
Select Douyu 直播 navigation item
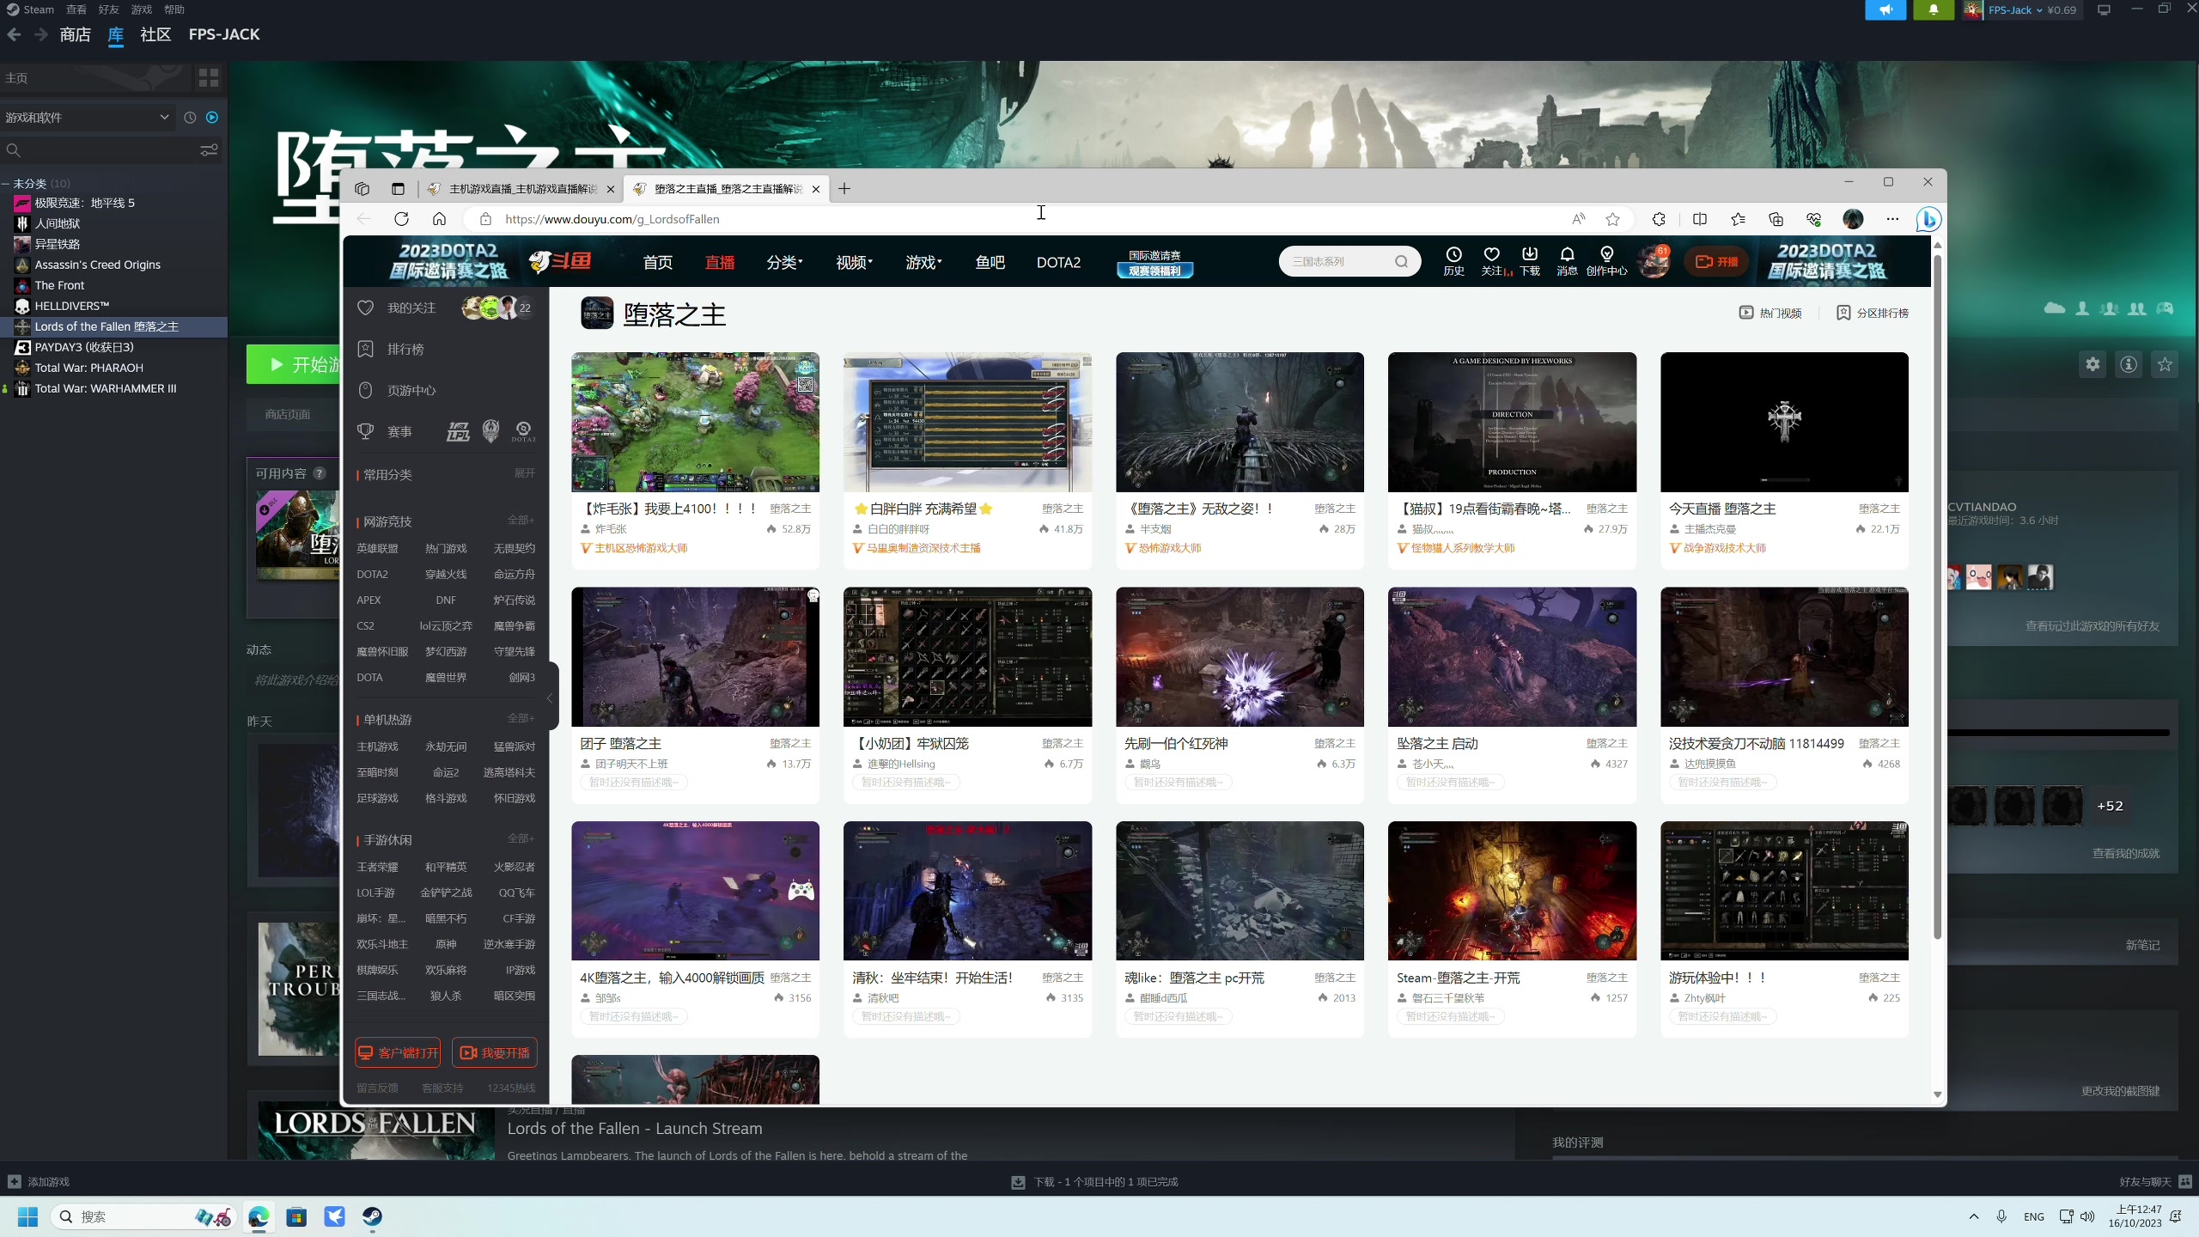(x=720, y=262)
